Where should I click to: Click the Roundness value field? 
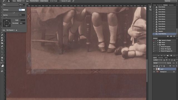pyautogui.click(x=22, y=23)
